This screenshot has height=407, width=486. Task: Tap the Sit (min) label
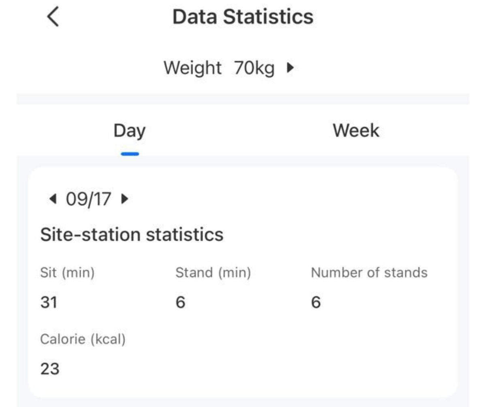tap(67, 273)
